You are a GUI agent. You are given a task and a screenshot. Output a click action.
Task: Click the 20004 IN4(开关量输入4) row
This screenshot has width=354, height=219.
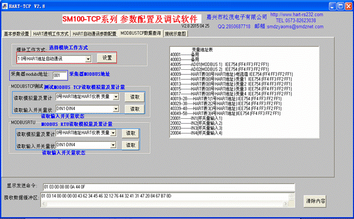(196, 133)
